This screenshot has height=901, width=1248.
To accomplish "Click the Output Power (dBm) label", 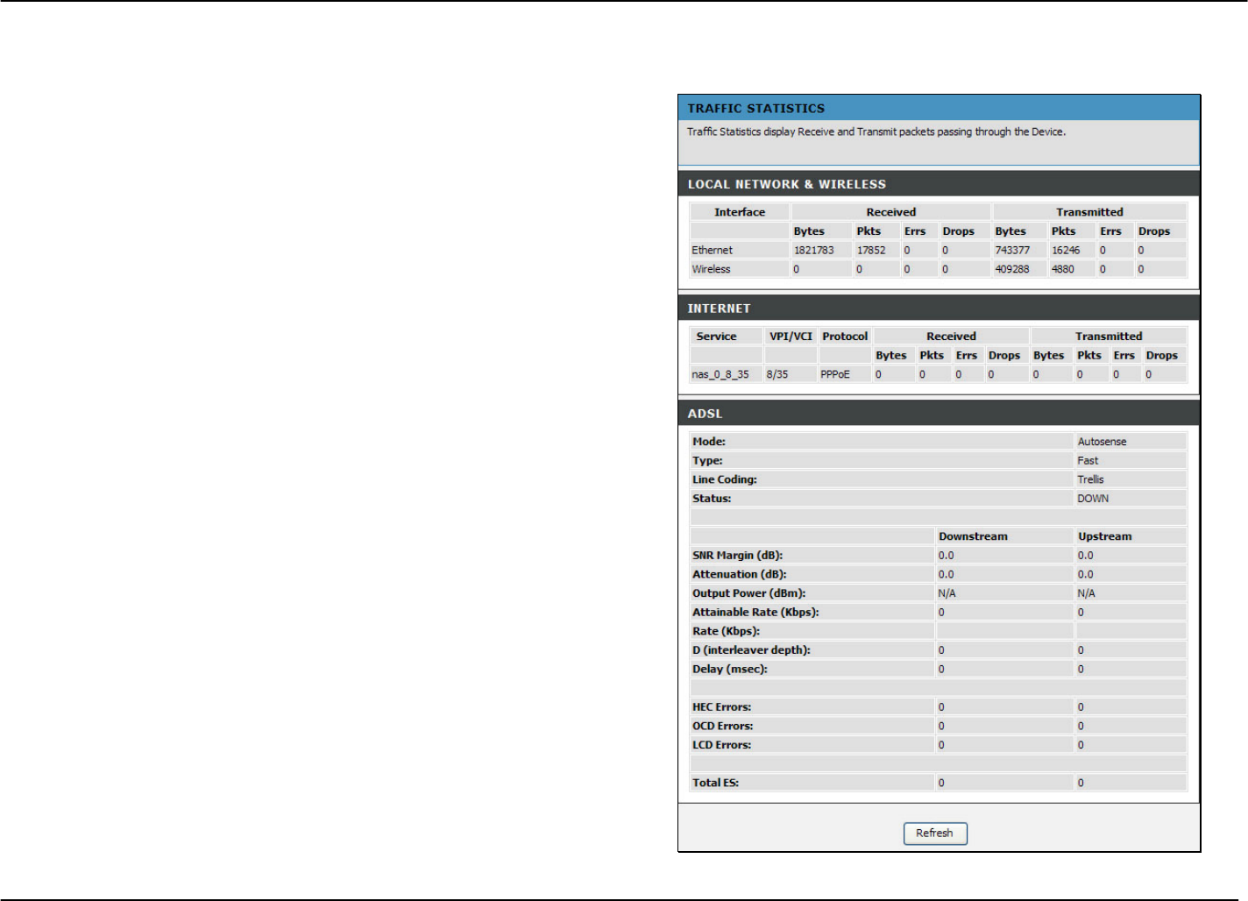I will 748,594.
